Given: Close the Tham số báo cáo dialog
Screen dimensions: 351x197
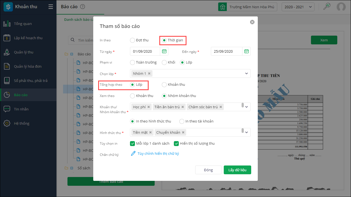Looking at the screenshot, I should 252,22.
